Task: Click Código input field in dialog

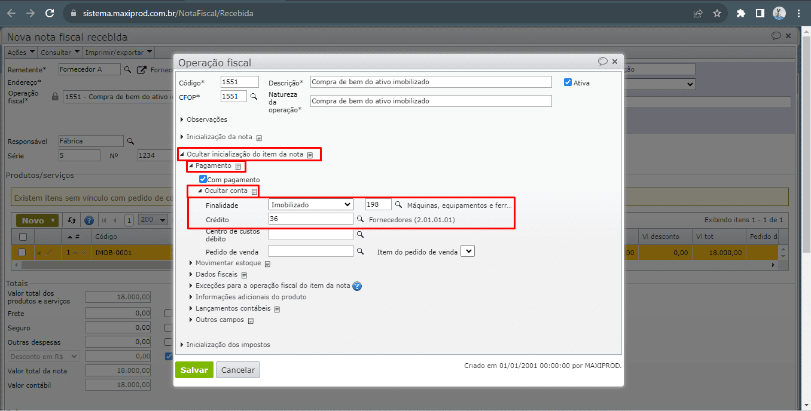Action: (x=240, y=82)
